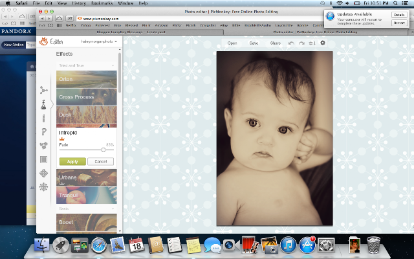
Task: Open the Safari File menu
Action: pyautogui.click(x=36, y=3)
